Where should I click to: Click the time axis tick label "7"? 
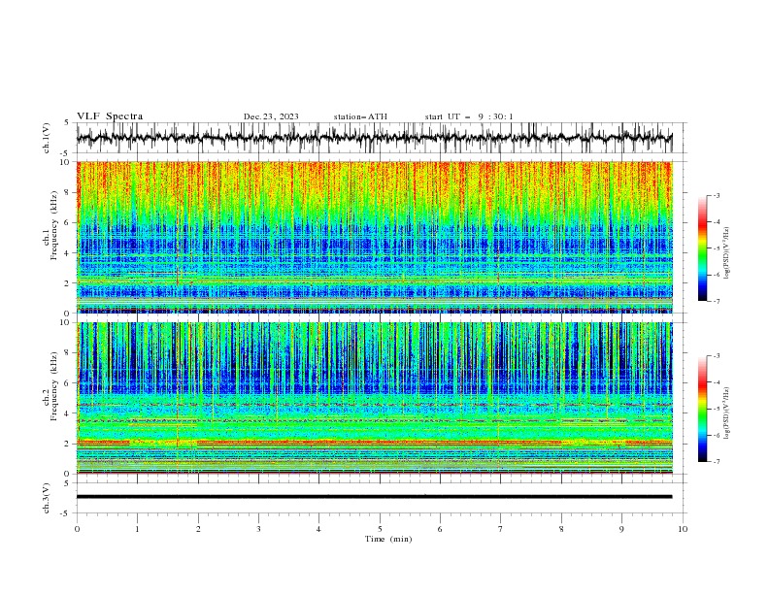(500, 529)
